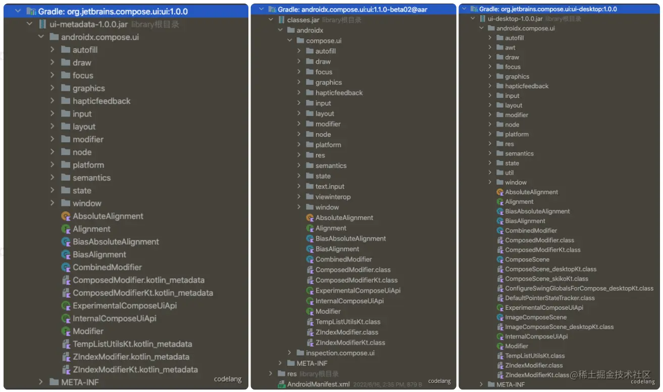Select ComposeScene_desktopKt.class in right panel
Screen dimensions: 663x392
(x=551, y=269)
